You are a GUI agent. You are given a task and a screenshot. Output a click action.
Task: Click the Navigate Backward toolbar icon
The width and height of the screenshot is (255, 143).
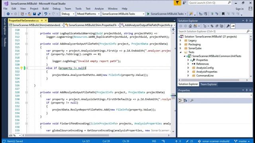pos(8,14)
